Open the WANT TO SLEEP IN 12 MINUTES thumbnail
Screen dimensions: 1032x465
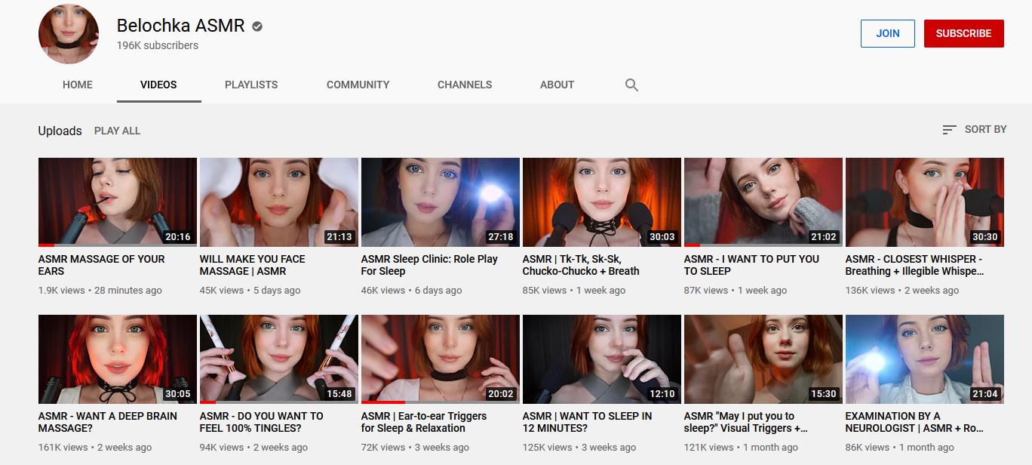[x=602, y=359]
